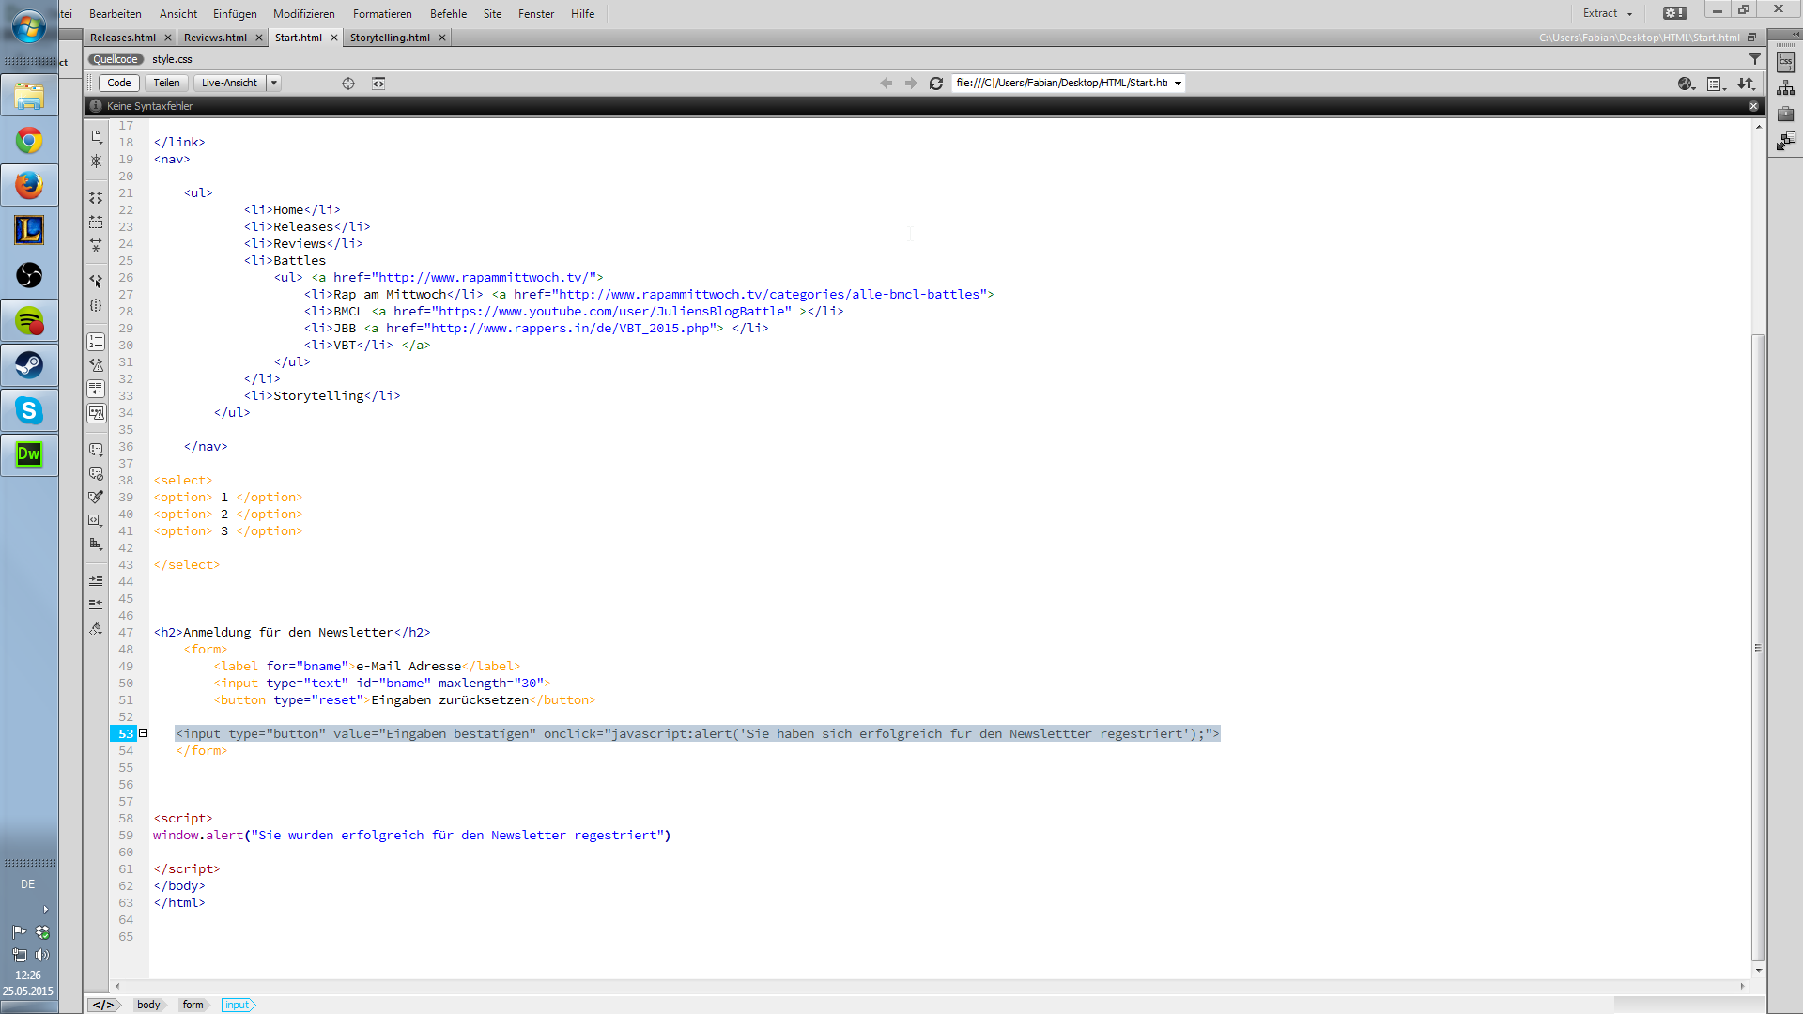Toggle Live Code view icon
This screenshot has height=1014, width=1803.
tap(378, 84)
